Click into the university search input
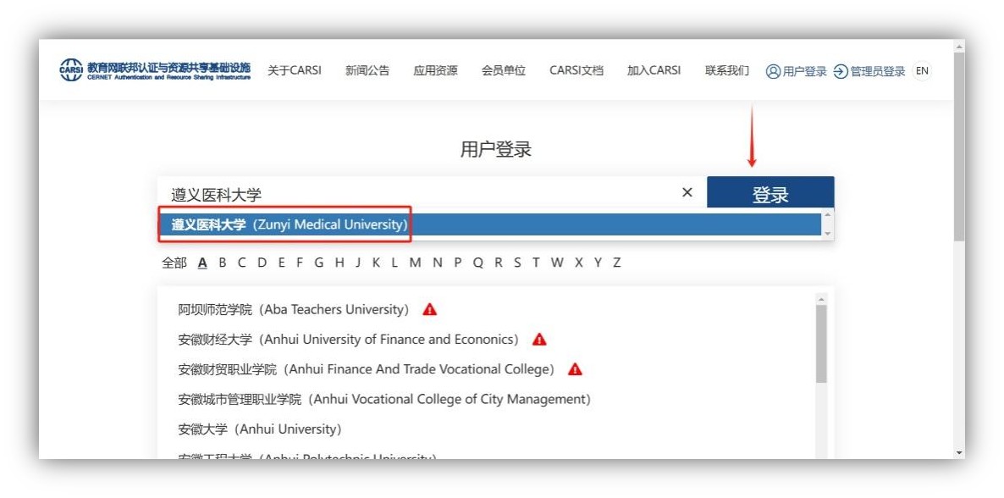Image resolution: width=1004 pixels, height=498 pixels. pos(415,194)
